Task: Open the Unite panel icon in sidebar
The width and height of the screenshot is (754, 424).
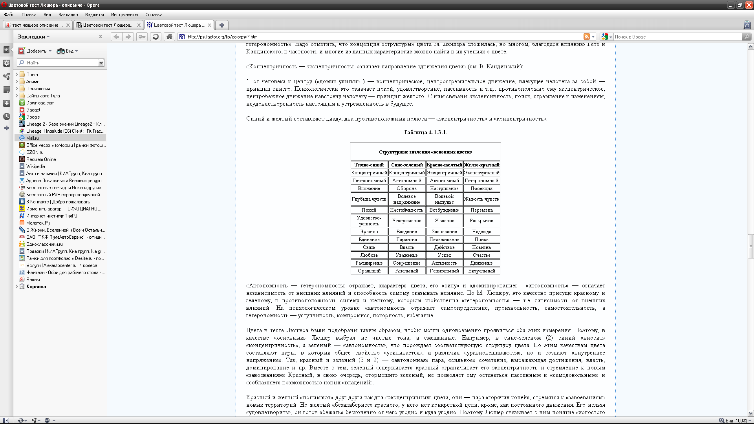Action: point(6,77)
